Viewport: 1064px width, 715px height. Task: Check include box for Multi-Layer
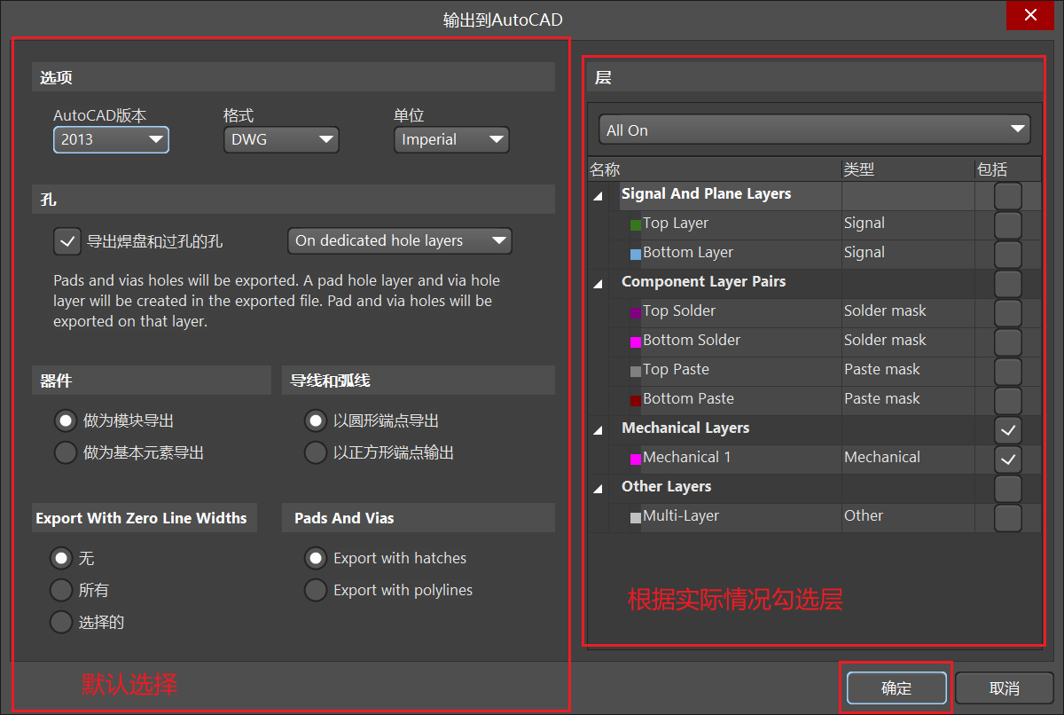point(1008,517)
